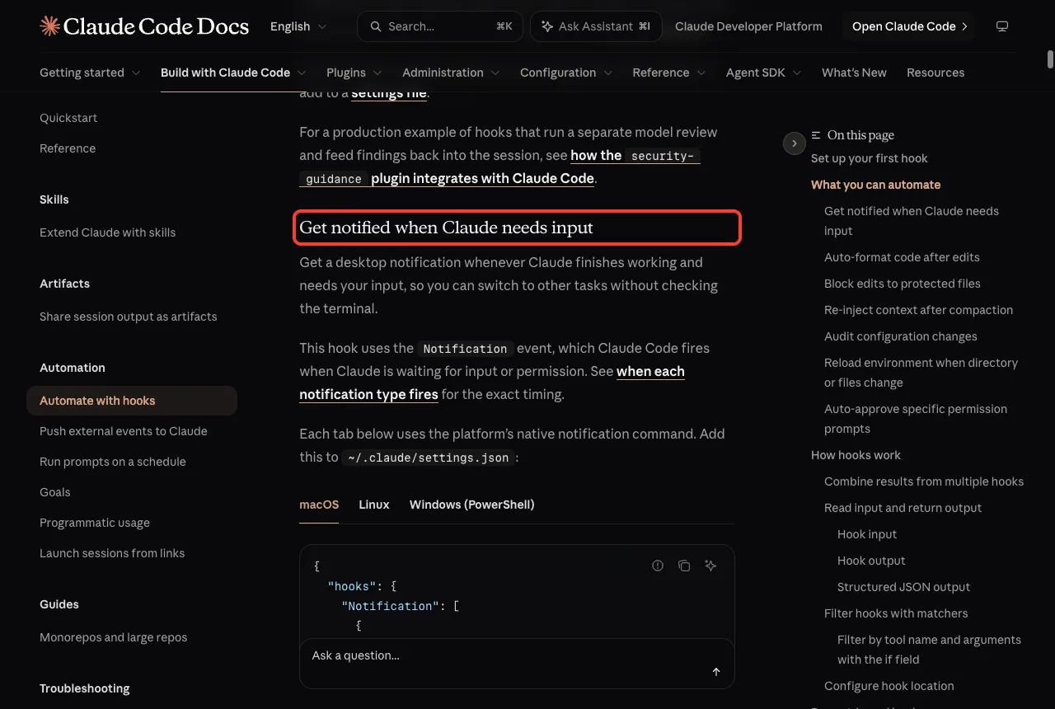This screenshot has height=709, width=1055.
Task: Copy the code block contents
Action: [684, 566]
